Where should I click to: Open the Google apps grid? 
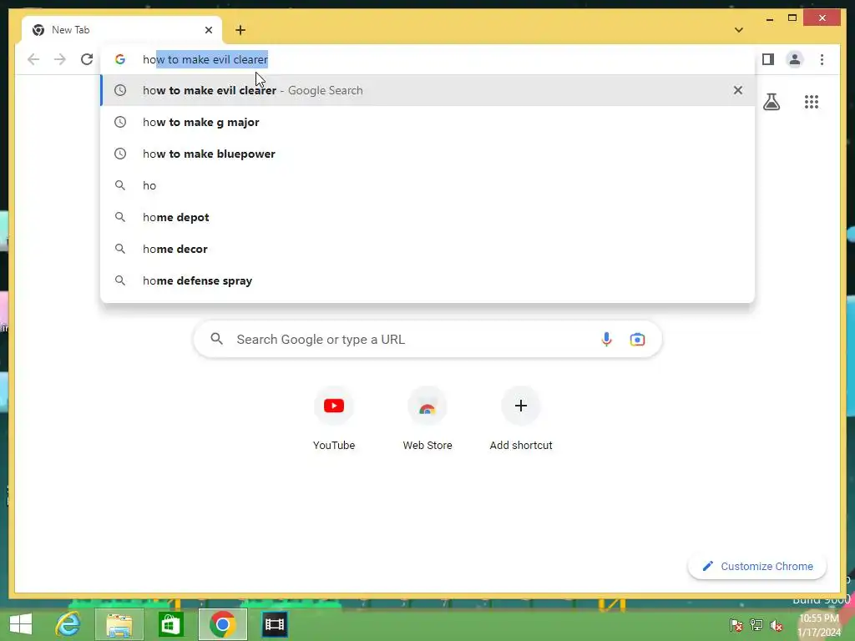(812, 102)
